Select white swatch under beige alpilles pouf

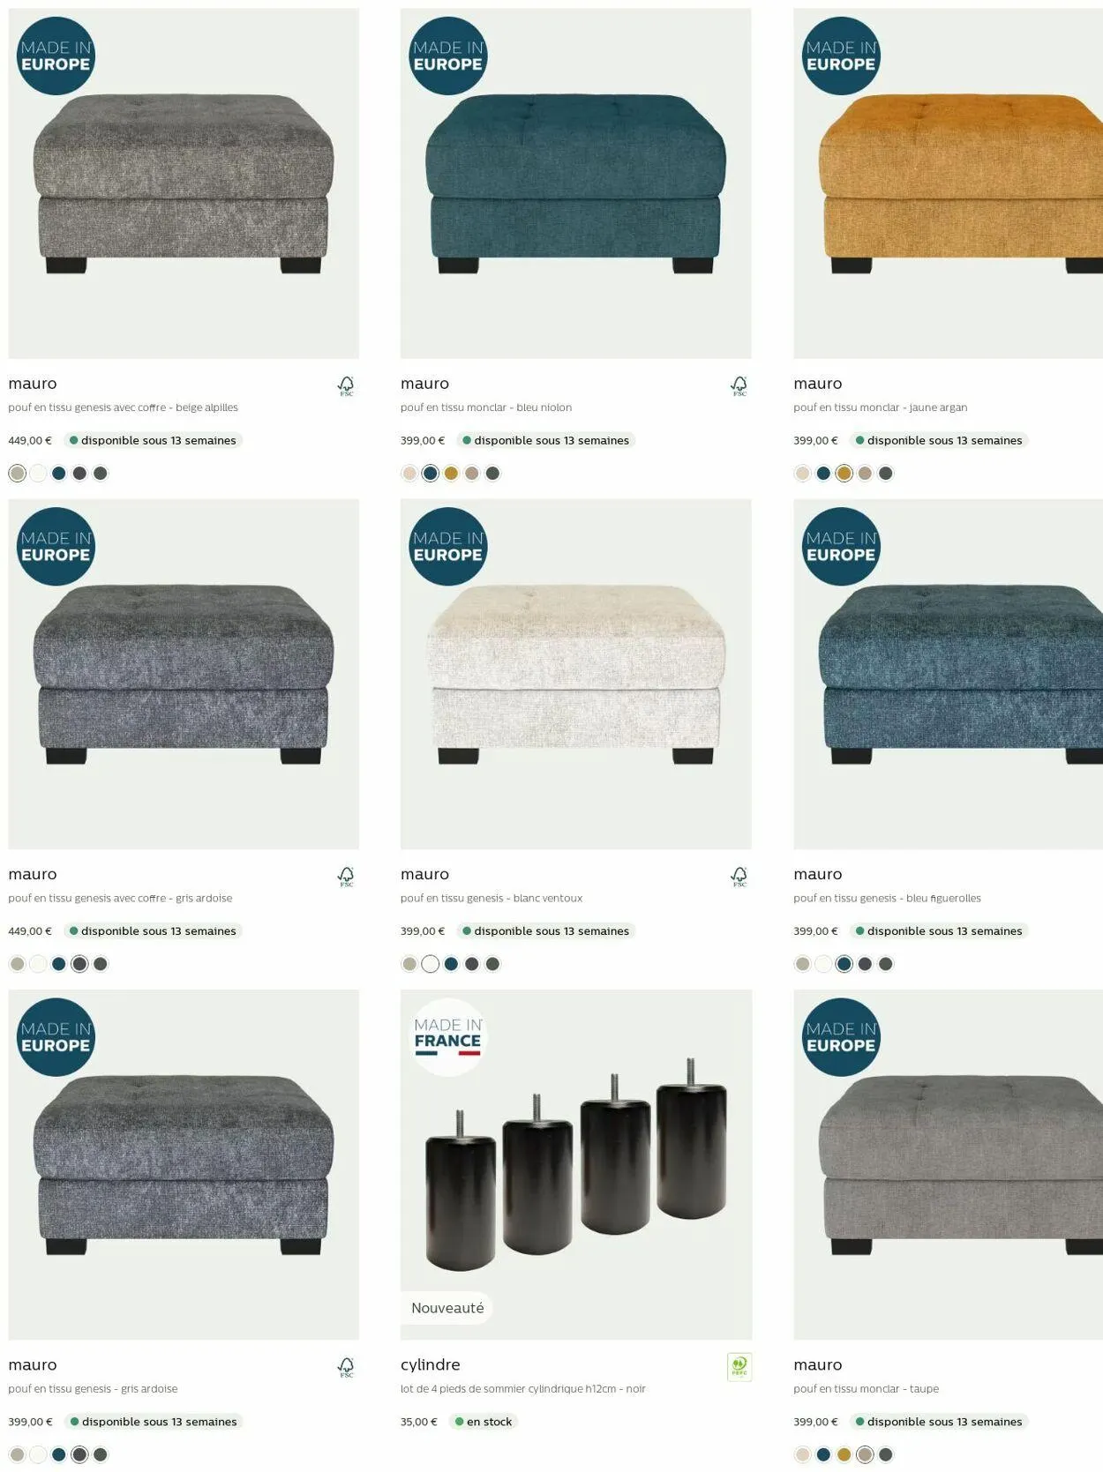point(38,474)
